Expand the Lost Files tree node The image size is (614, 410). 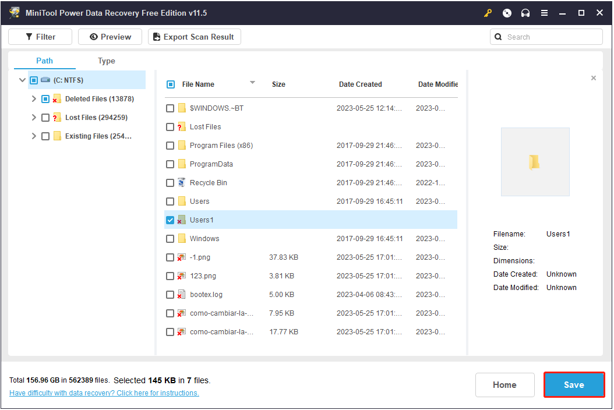click(x=34, y=118)
